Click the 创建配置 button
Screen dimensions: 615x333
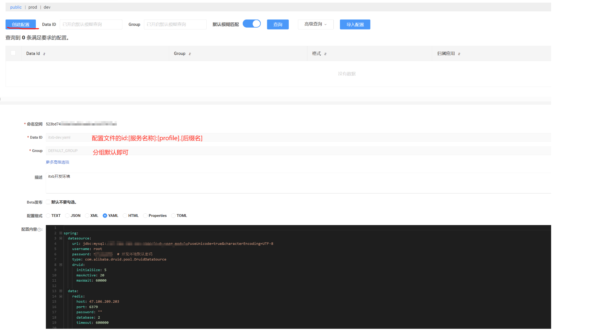pyautogui.click(x=21, y=24)
